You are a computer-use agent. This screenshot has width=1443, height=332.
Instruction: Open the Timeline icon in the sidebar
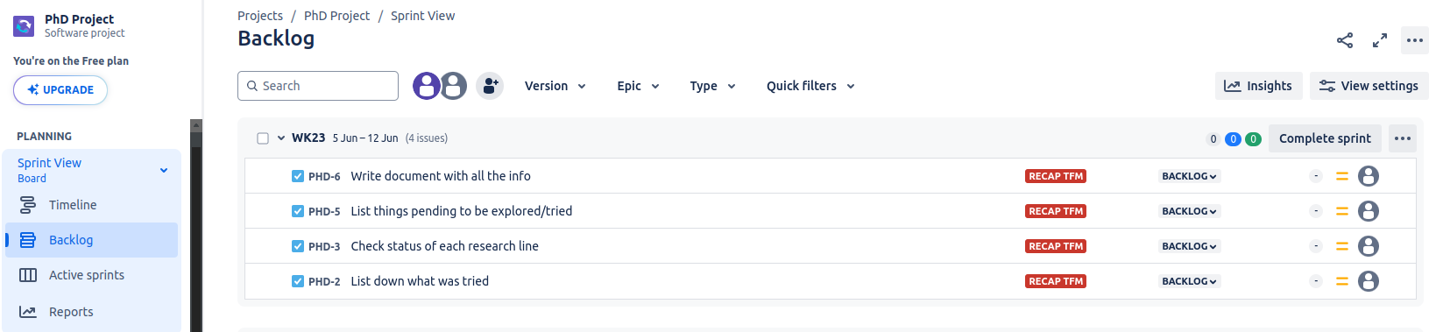click(x=28, y=205)
